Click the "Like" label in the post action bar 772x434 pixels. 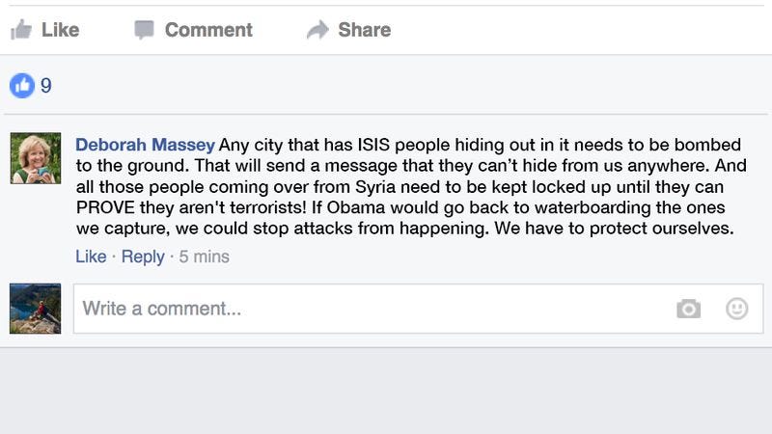tap(60, 30)
